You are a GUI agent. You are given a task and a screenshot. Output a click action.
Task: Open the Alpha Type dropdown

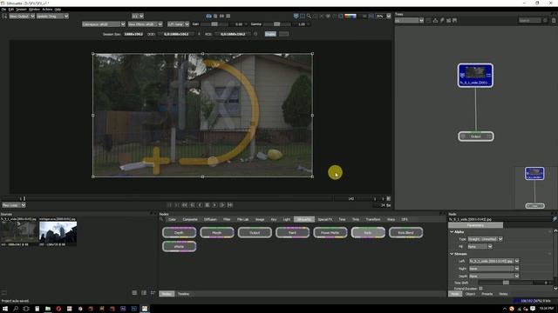click(x=485, y=239)
